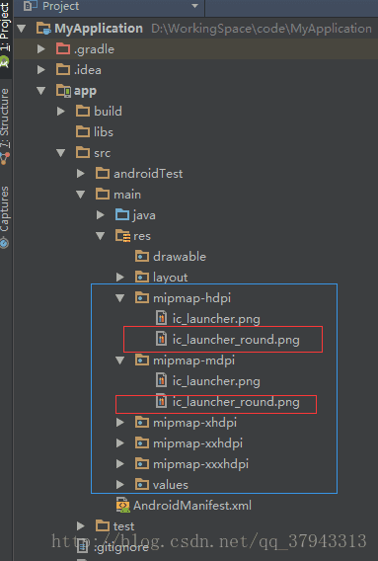Expand the build folder
Viewport: 378px width, 561px height.
pyautogui.click(x=61, y=112)
